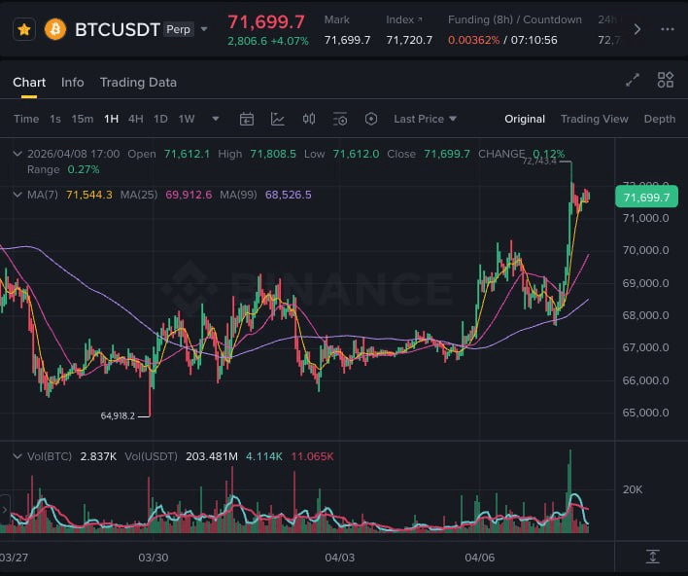Open the chart grid layout icon
The width and height of the screenshot is (688, 576).
click(x=666, y=81)
